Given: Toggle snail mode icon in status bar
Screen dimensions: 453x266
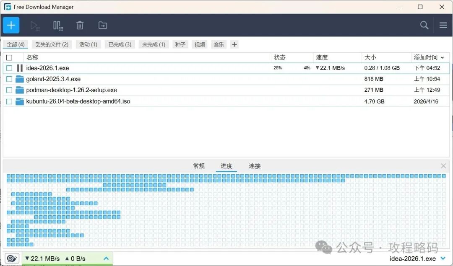Looking at the screenshot, I should 12,258.
